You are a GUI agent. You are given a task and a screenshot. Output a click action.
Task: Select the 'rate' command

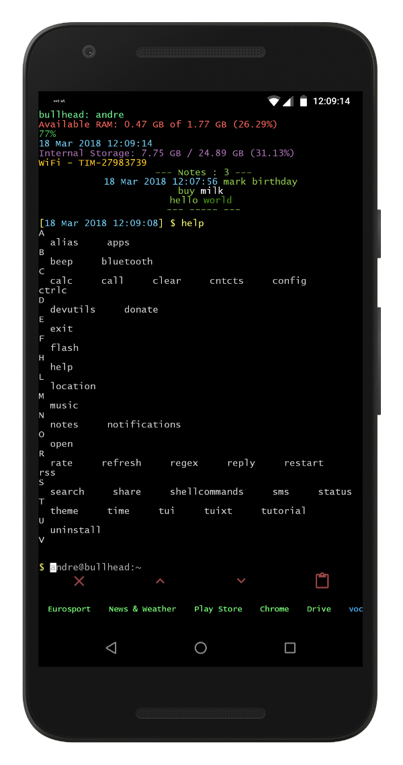[x=61, y=463]
